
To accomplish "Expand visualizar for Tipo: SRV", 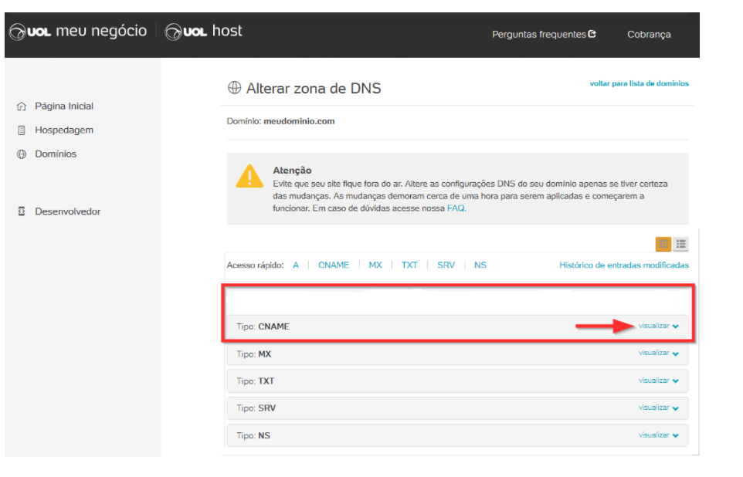I will 659,408.
